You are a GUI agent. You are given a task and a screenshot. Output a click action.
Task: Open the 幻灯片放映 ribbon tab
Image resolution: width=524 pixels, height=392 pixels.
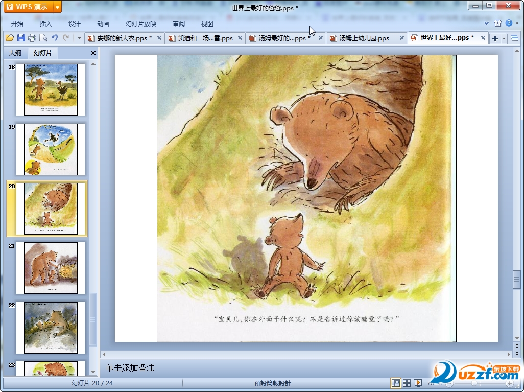point(141,24)
